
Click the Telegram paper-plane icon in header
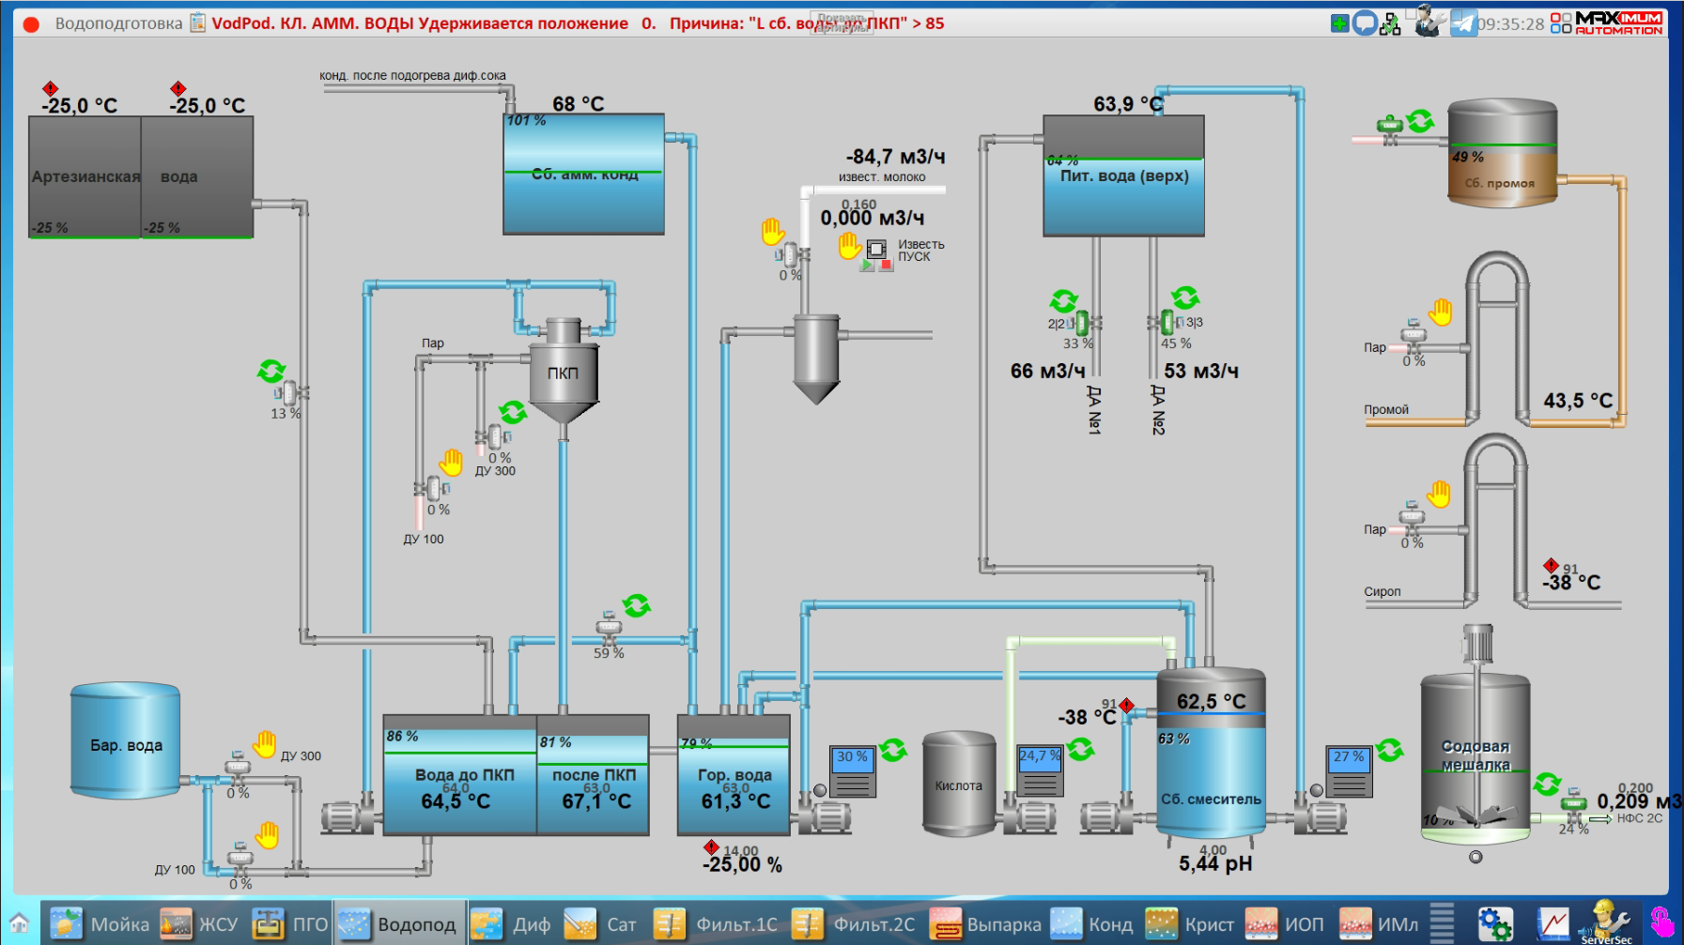coord(1463,23)
